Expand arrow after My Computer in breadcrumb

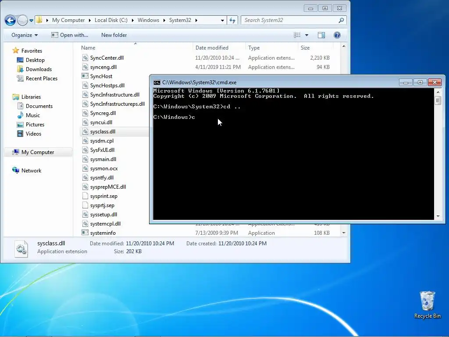coord(89,20)
